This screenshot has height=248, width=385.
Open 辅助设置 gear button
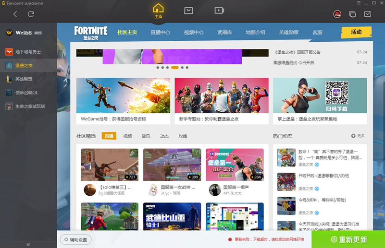[x=75, y=240]
